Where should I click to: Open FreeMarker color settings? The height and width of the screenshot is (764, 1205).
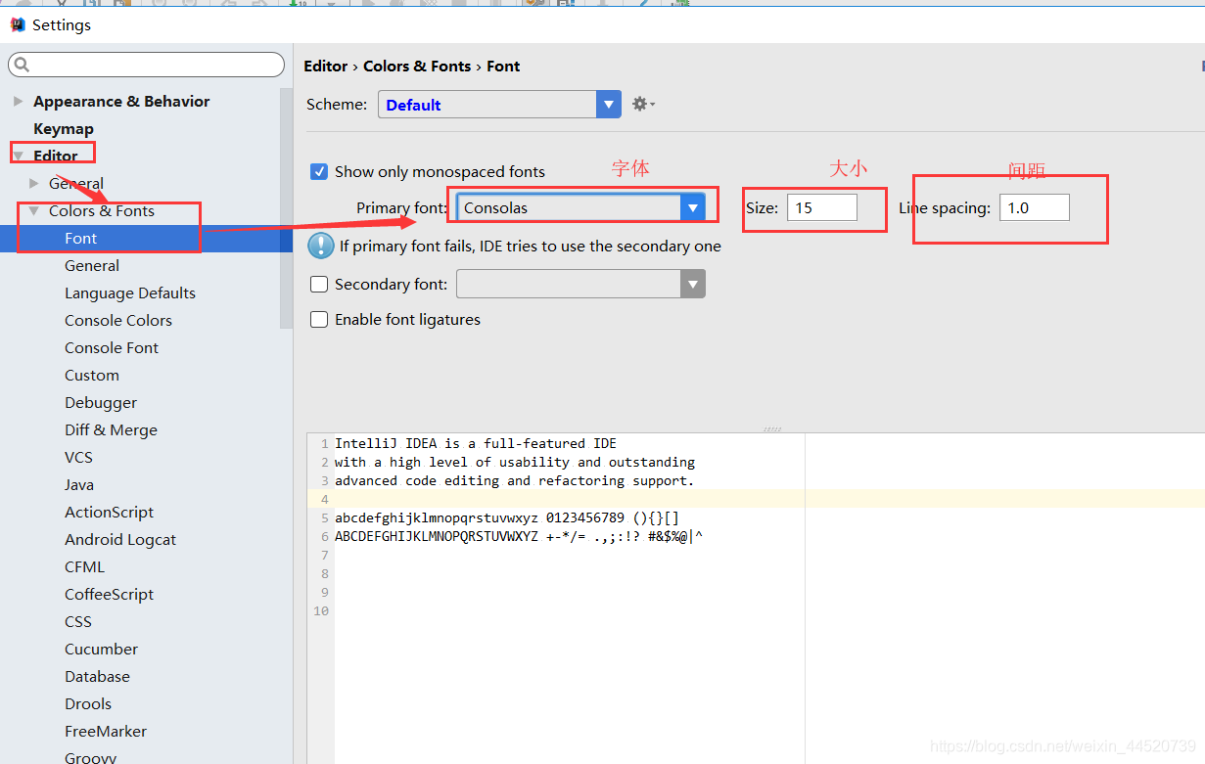coord(106,731)
